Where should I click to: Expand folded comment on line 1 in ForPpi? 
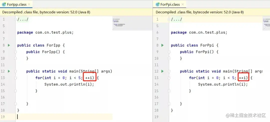click(169, 19)
